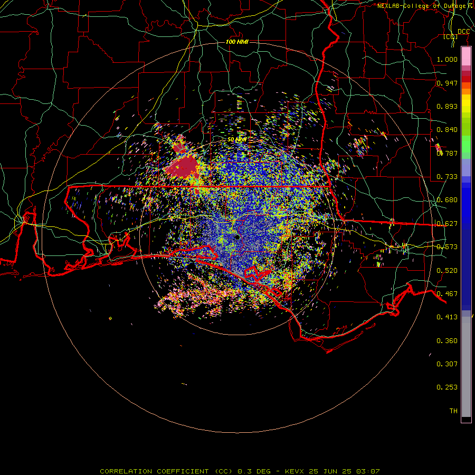Click the 0.520 value on the legend
Screen dimensions: 475x475
(447, 271)
